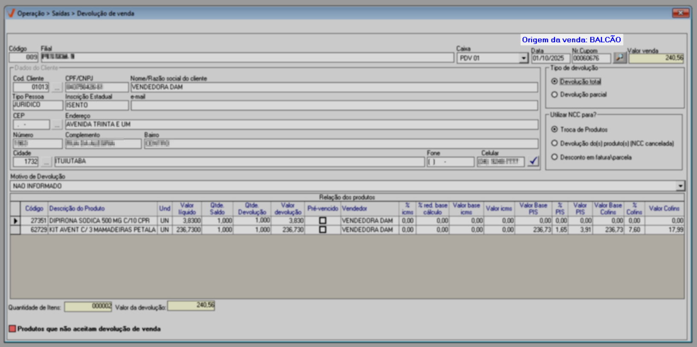
Task: Select Devolução total radio option
Action: point(554,81)
